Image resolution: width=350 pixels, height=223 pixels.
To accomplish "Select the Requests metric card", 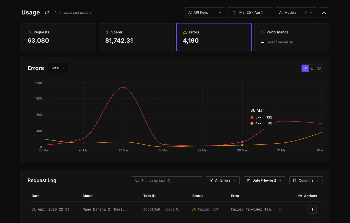I will pos(59,37).
